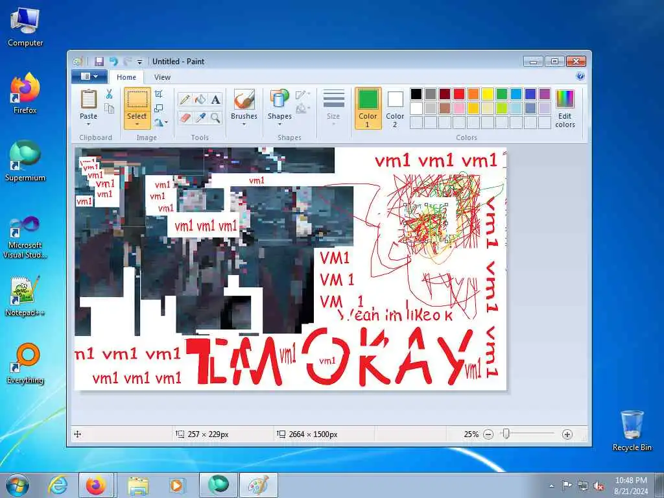Click the Rotate or flip icon
664x498 pixels.
click(159, 123)
